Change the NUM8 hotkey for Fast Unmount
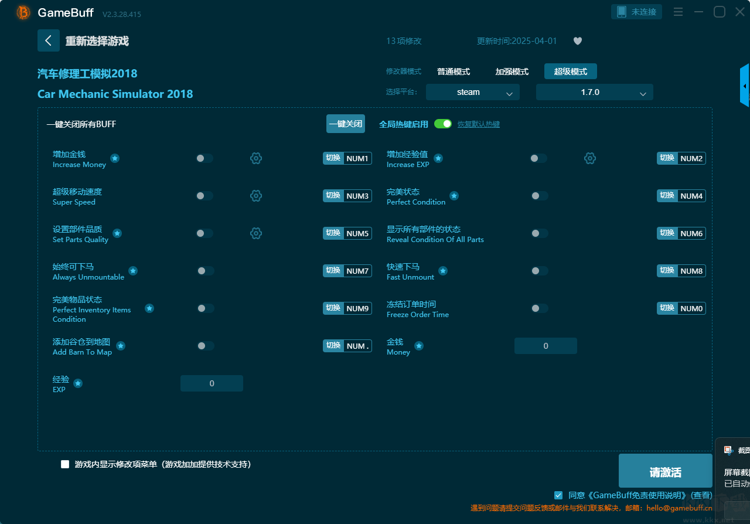 pos(681,271)
